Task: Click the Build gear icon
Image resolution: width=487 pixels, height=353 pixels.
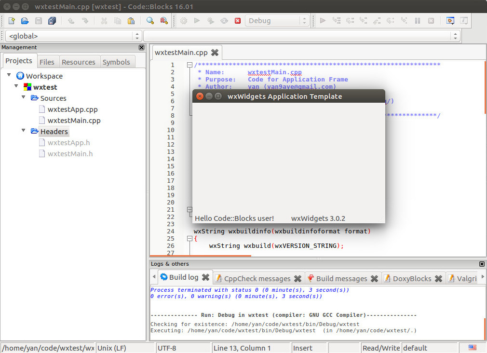Action: [184, 21]
